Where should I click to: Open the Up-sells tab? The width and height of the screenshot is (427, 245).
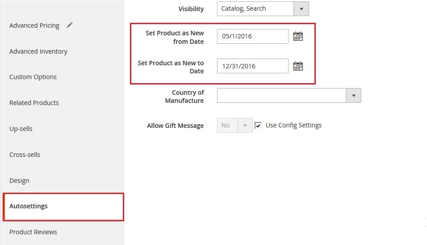click(21, 129)
